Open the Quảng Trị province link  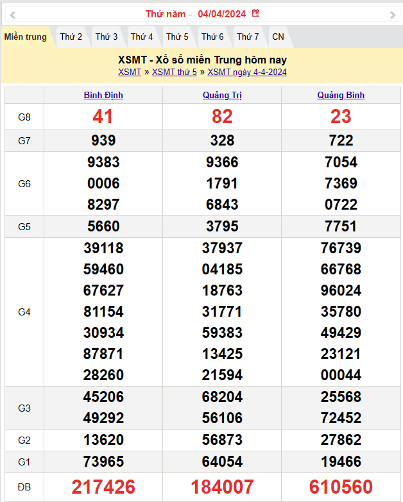(x=222, y=96)
